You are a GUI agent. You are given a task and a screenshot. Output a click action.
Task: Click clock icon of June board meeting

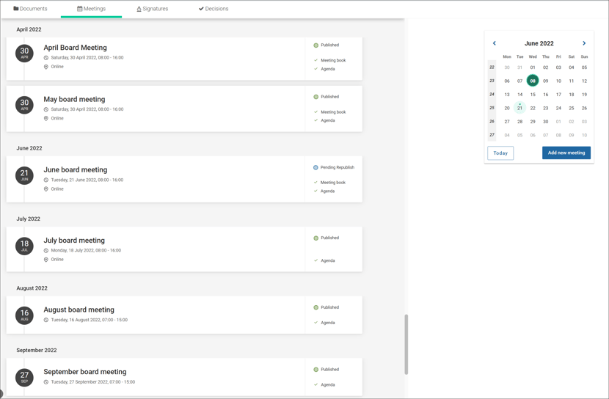(x=45, y=180)
